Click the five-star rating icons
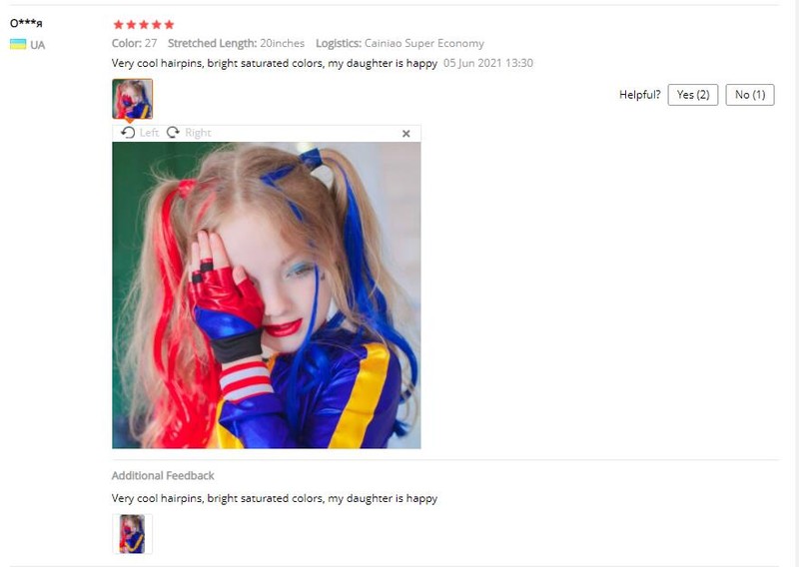799x567 pixels. [144, 24]
